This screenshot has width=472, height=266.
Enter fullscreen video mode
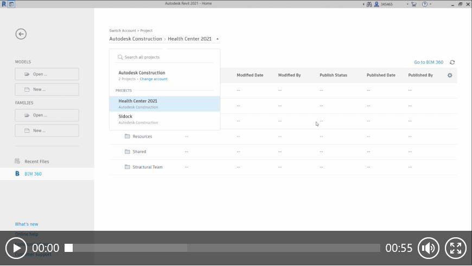coord(456,248)
